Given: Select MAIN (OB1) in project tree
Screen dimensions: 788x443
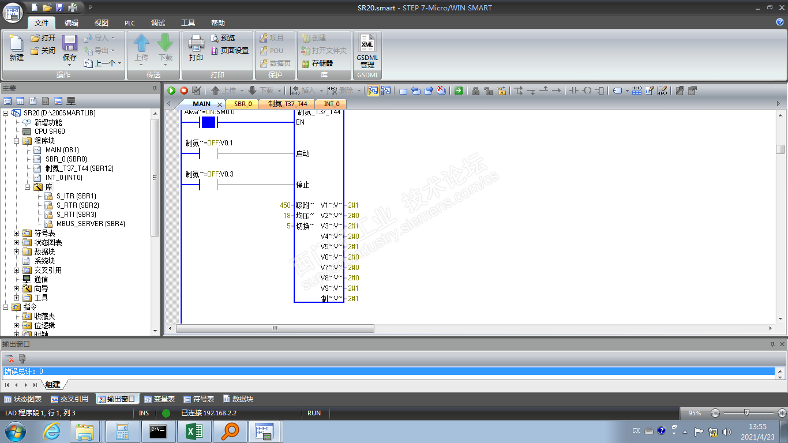Looking at the screenshot, I should click(x=62, y=150).
